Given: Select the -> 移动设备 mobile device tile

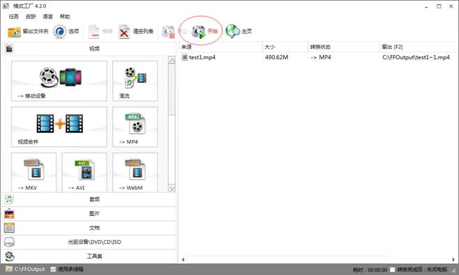Looking at the screenshot, I should pyautogui.click(x=59, y=81).
